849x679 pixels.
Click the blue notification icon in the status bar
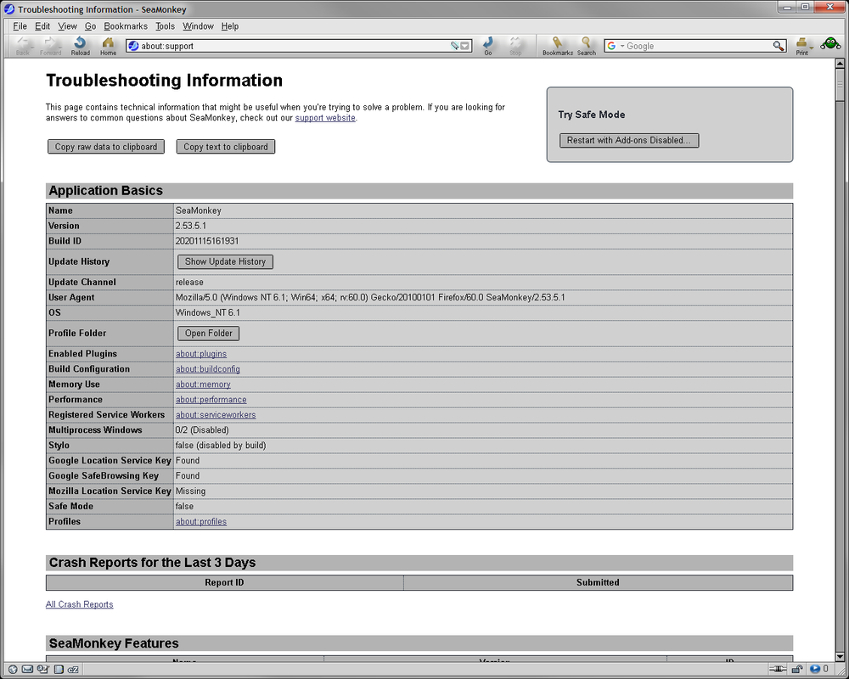coord(815,670)
